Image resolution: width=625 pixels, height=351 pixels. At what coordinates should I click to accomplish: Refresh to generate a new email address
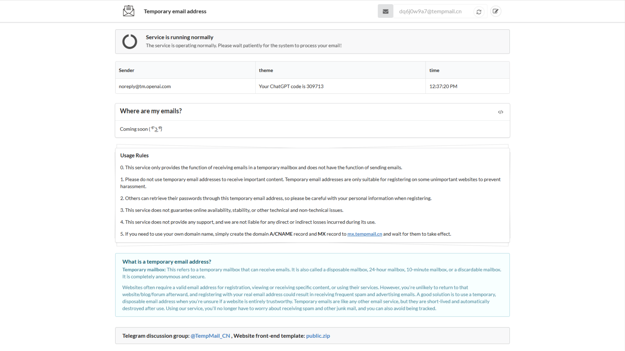[479, 12]
